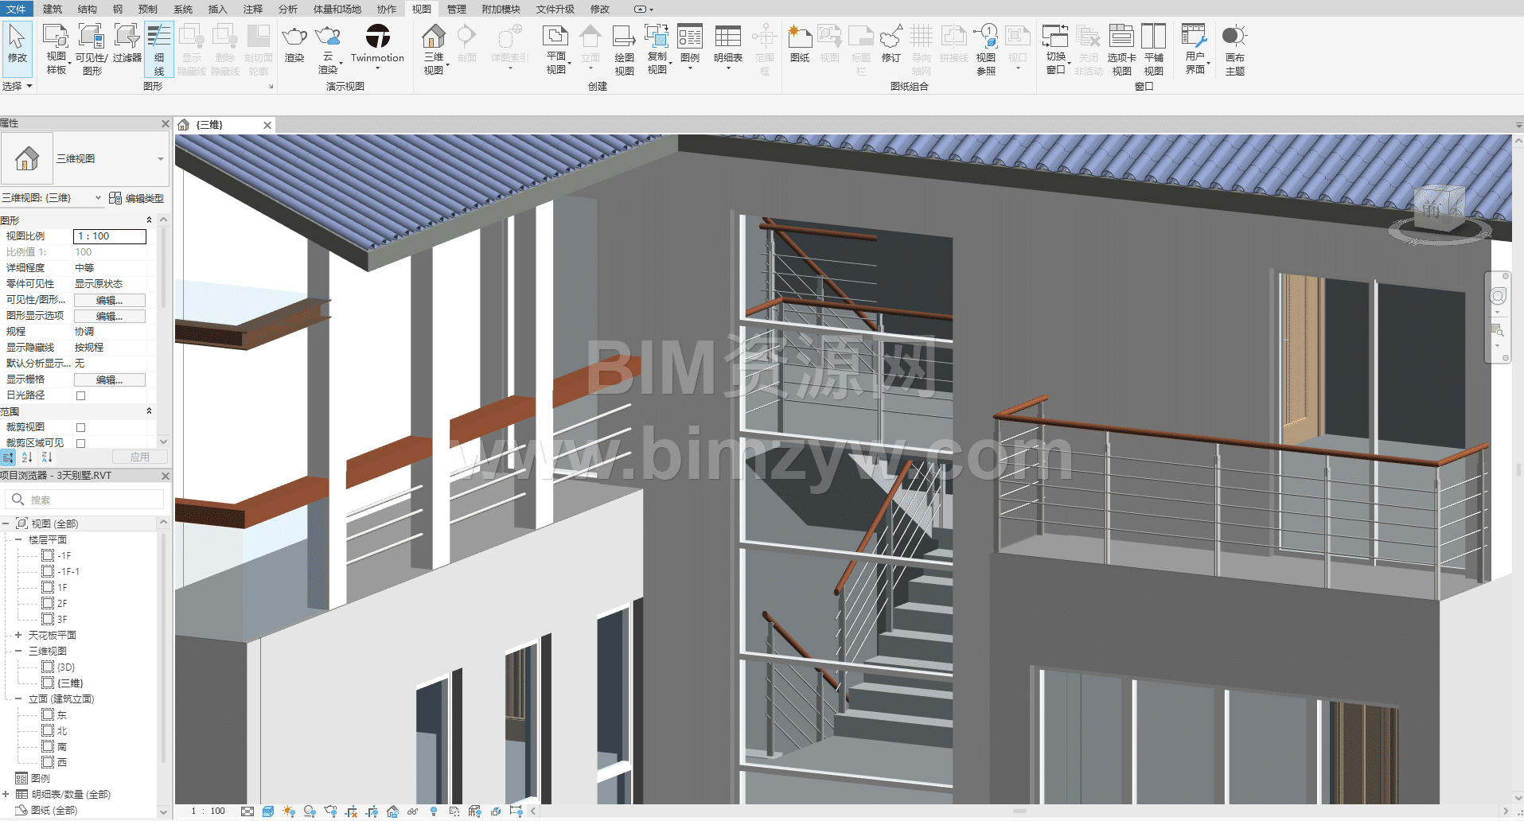The width and height of the screenshot is (1524, 821).
Task: Collapse the 立面 (建筑立面) tree node
Action: [x=18, y=698]
